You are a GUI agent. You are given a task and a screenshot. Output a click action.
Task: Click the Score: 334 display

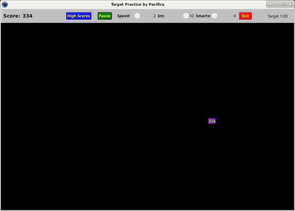[x=18, y=16]
